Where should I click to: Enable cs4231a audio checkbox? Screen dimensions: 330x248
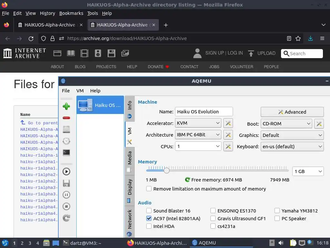tap(213, 226)
